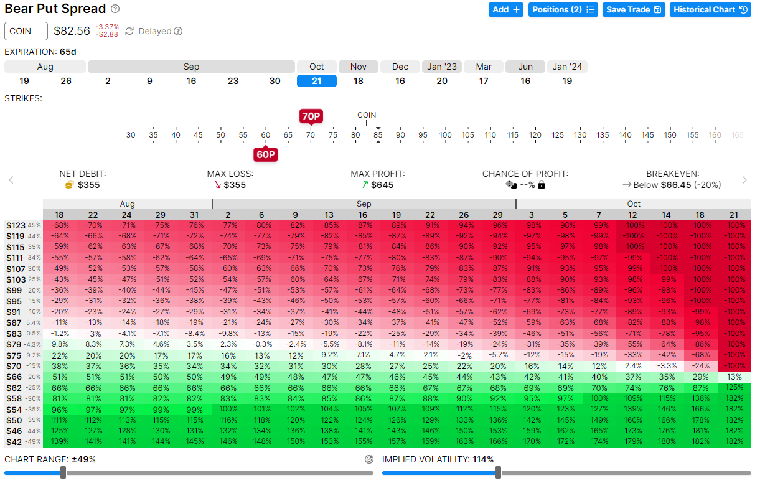Click the Chart Range slider handle
This screenshot has width=765, height=483.
63,472
